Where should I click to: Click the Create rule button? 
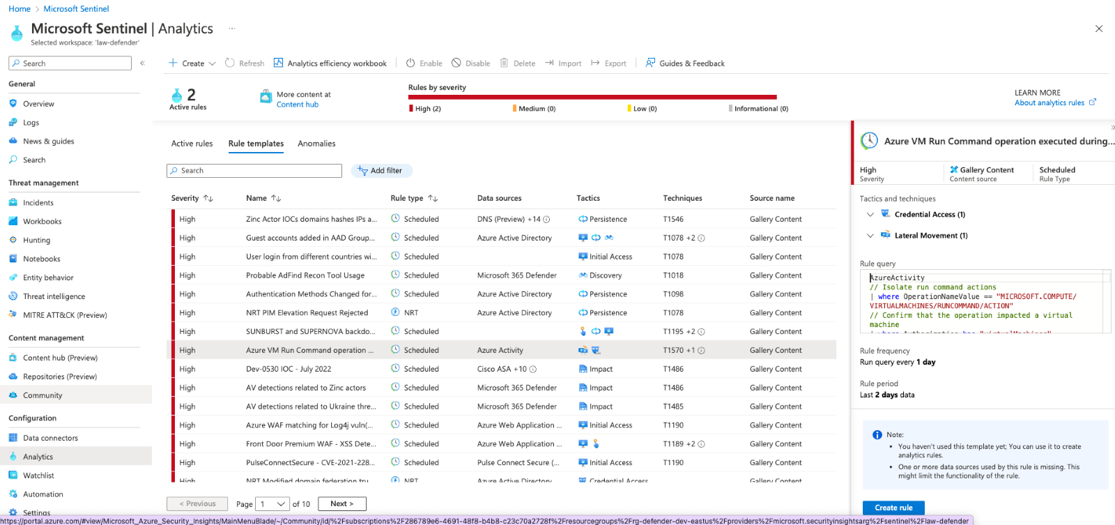coord(893,508)
